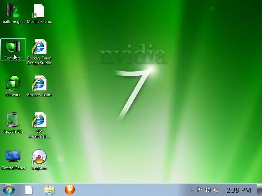Select the Recycle Bin icon
The image size is (262, 196).
(13, 123)
